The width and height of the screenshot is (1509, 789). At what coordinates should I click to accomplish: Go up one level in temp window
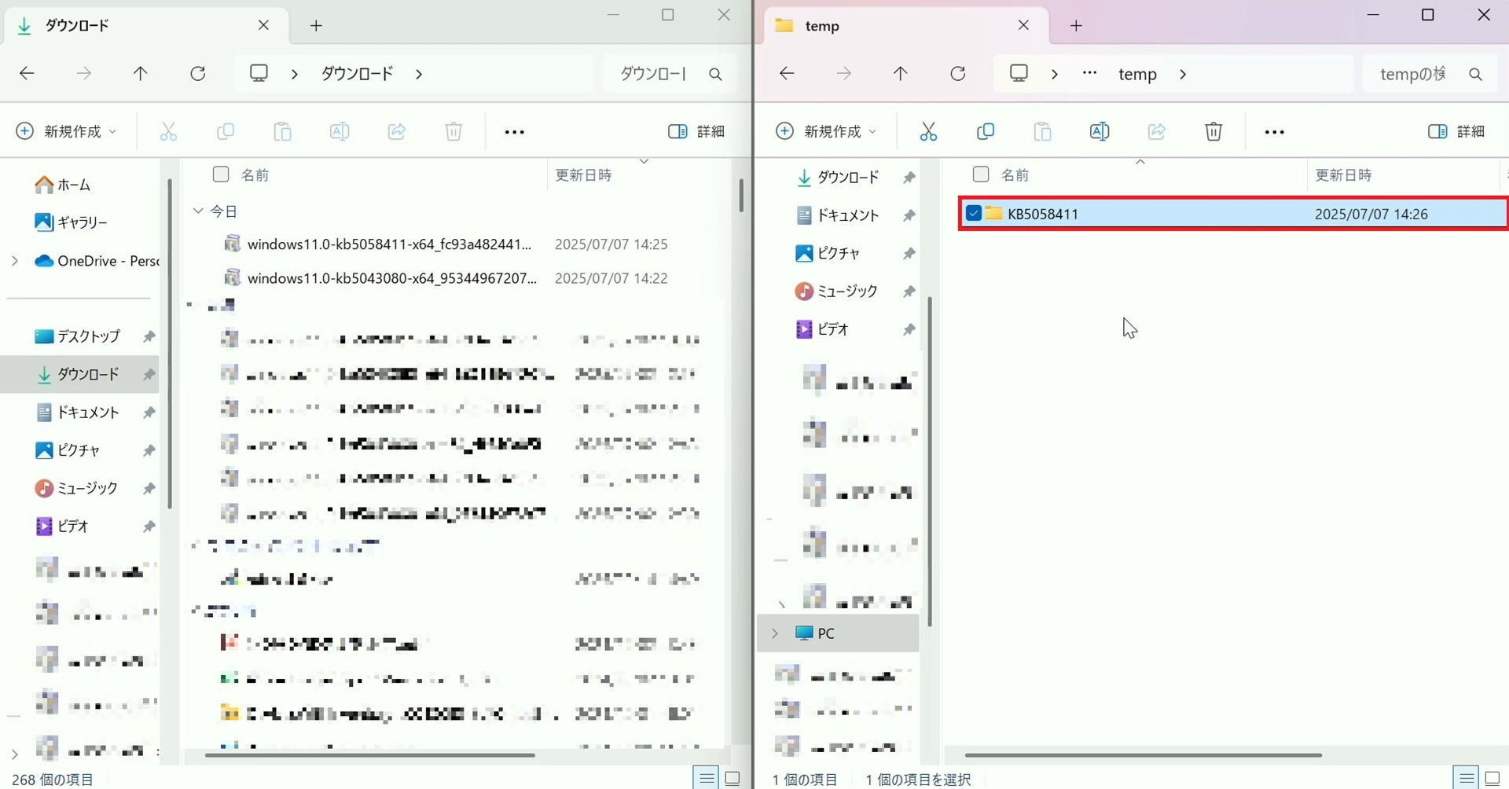tap(901, 74)
